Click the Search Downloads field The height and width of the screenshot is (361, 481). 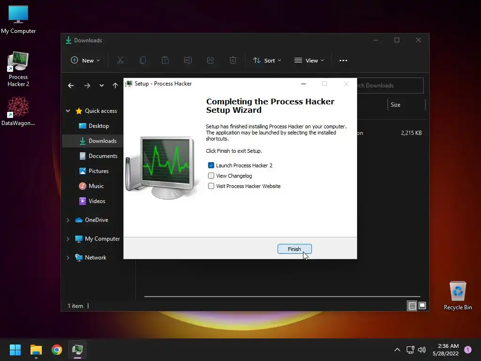390,86
